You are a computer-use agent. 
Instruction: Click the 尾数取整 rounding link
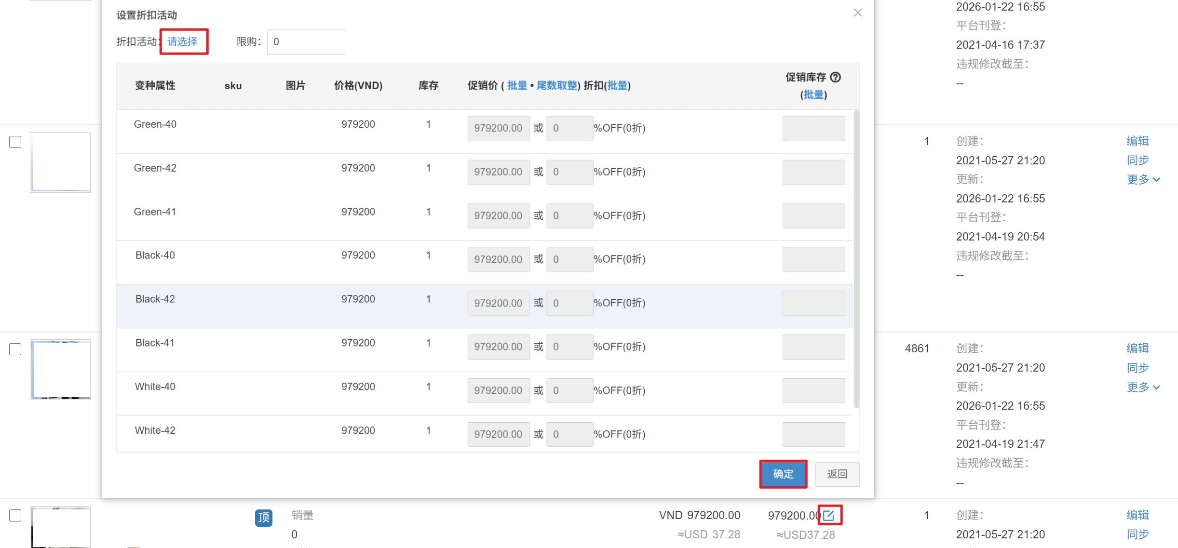[556, 86]
